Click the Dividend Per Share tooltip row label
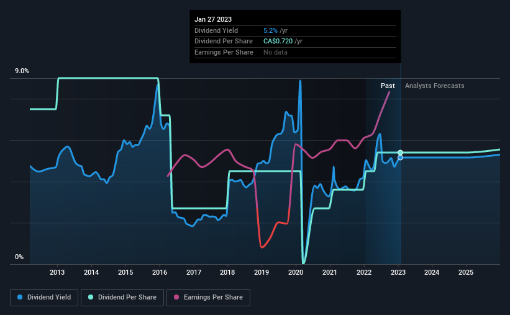This screenshot has height=315, width=510. tap(224, 42)
